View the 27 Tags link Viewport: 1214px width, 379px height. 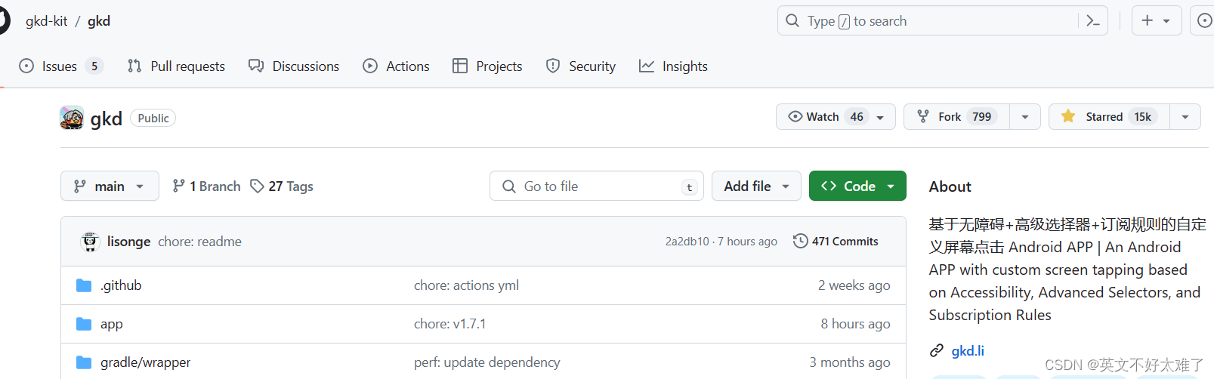[x=282, y=186]
